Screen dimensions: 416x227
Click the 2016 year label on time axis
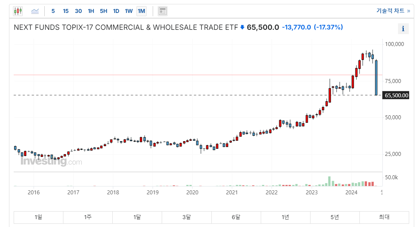(x=34, y=193)
